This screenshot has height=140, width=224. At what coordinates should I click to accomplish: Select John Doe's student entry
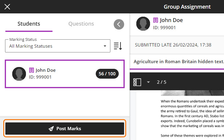coord(65,74)
